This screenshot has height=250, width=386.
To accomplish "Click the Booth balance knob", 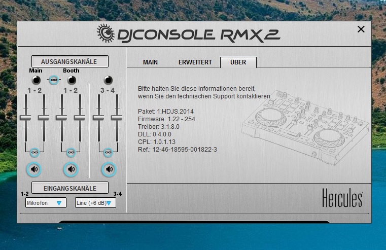I will tap(72, 80).
